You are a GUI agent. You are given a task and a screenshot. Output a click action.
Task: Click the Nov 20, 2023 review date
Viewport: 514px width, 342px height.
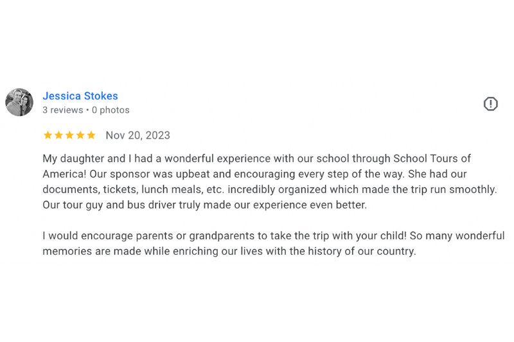[137, 135]
